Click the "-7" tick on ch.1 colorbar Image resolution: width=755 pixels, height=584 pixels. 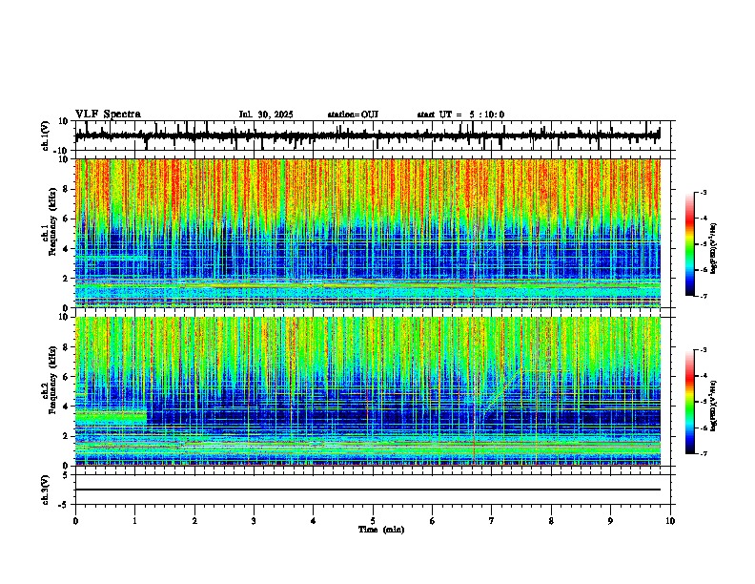704,296
